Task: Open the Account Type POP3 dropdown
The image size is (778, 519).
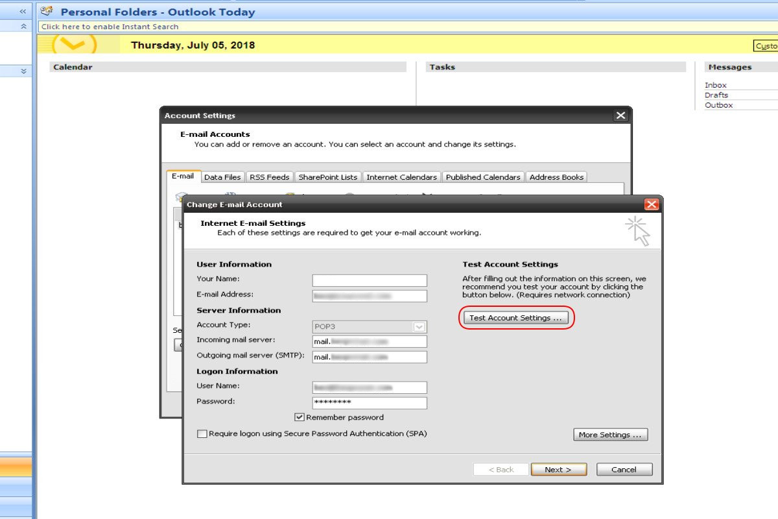Action: [x=419, y=327]
